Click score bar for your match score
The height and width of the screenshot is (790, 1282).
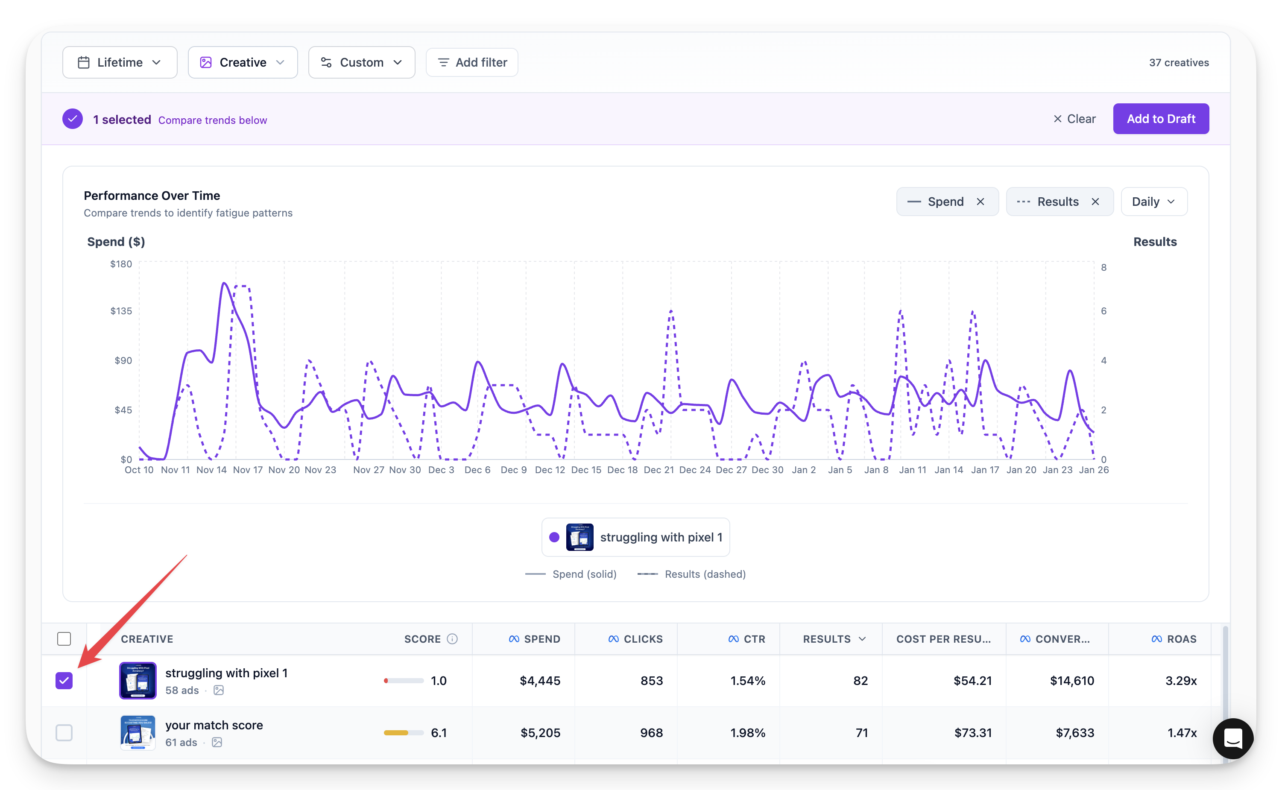403,732
